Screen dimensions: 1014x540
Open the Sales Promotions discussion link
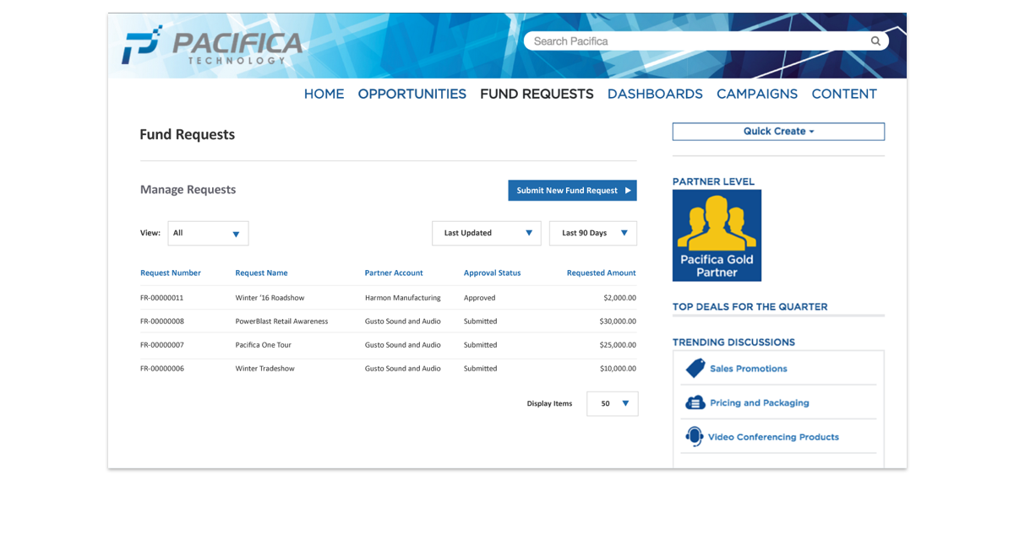pos(749,369)
